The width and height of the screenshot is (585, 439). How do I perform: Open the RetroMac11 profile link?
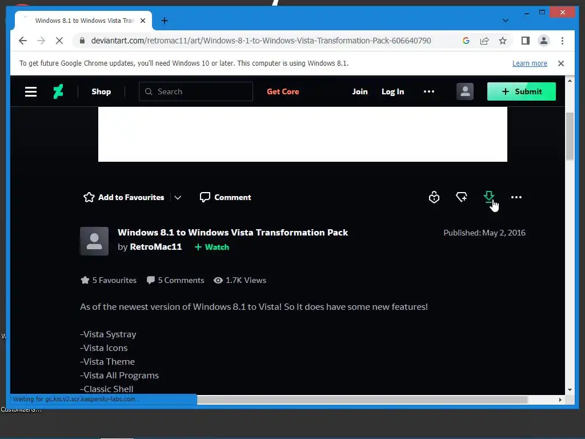point(155,247)
